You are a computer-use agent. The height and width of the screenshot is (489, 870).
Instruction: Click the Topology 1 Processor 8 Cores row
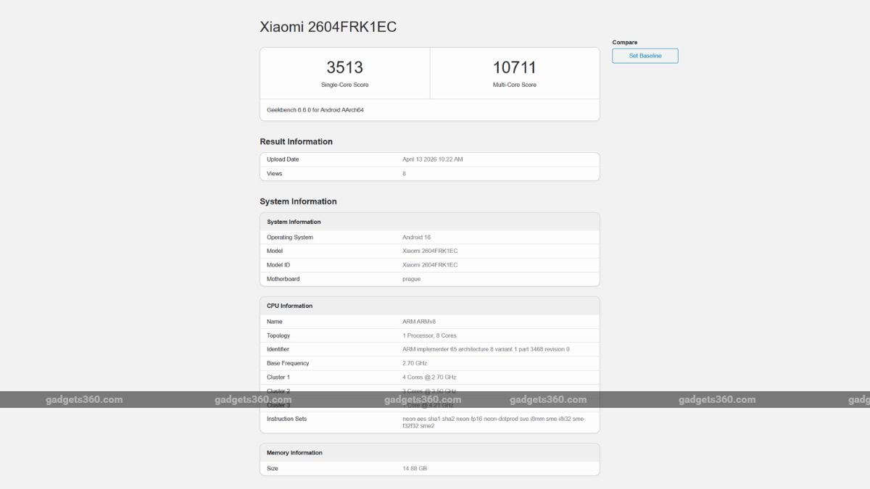[429, 335]
